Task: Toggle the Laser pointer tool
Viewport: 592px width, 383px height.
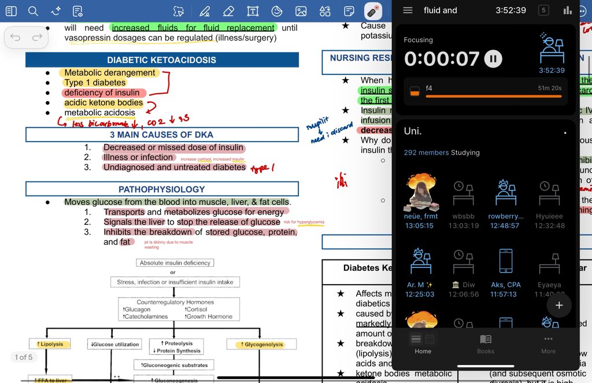Action: point(373,12)
